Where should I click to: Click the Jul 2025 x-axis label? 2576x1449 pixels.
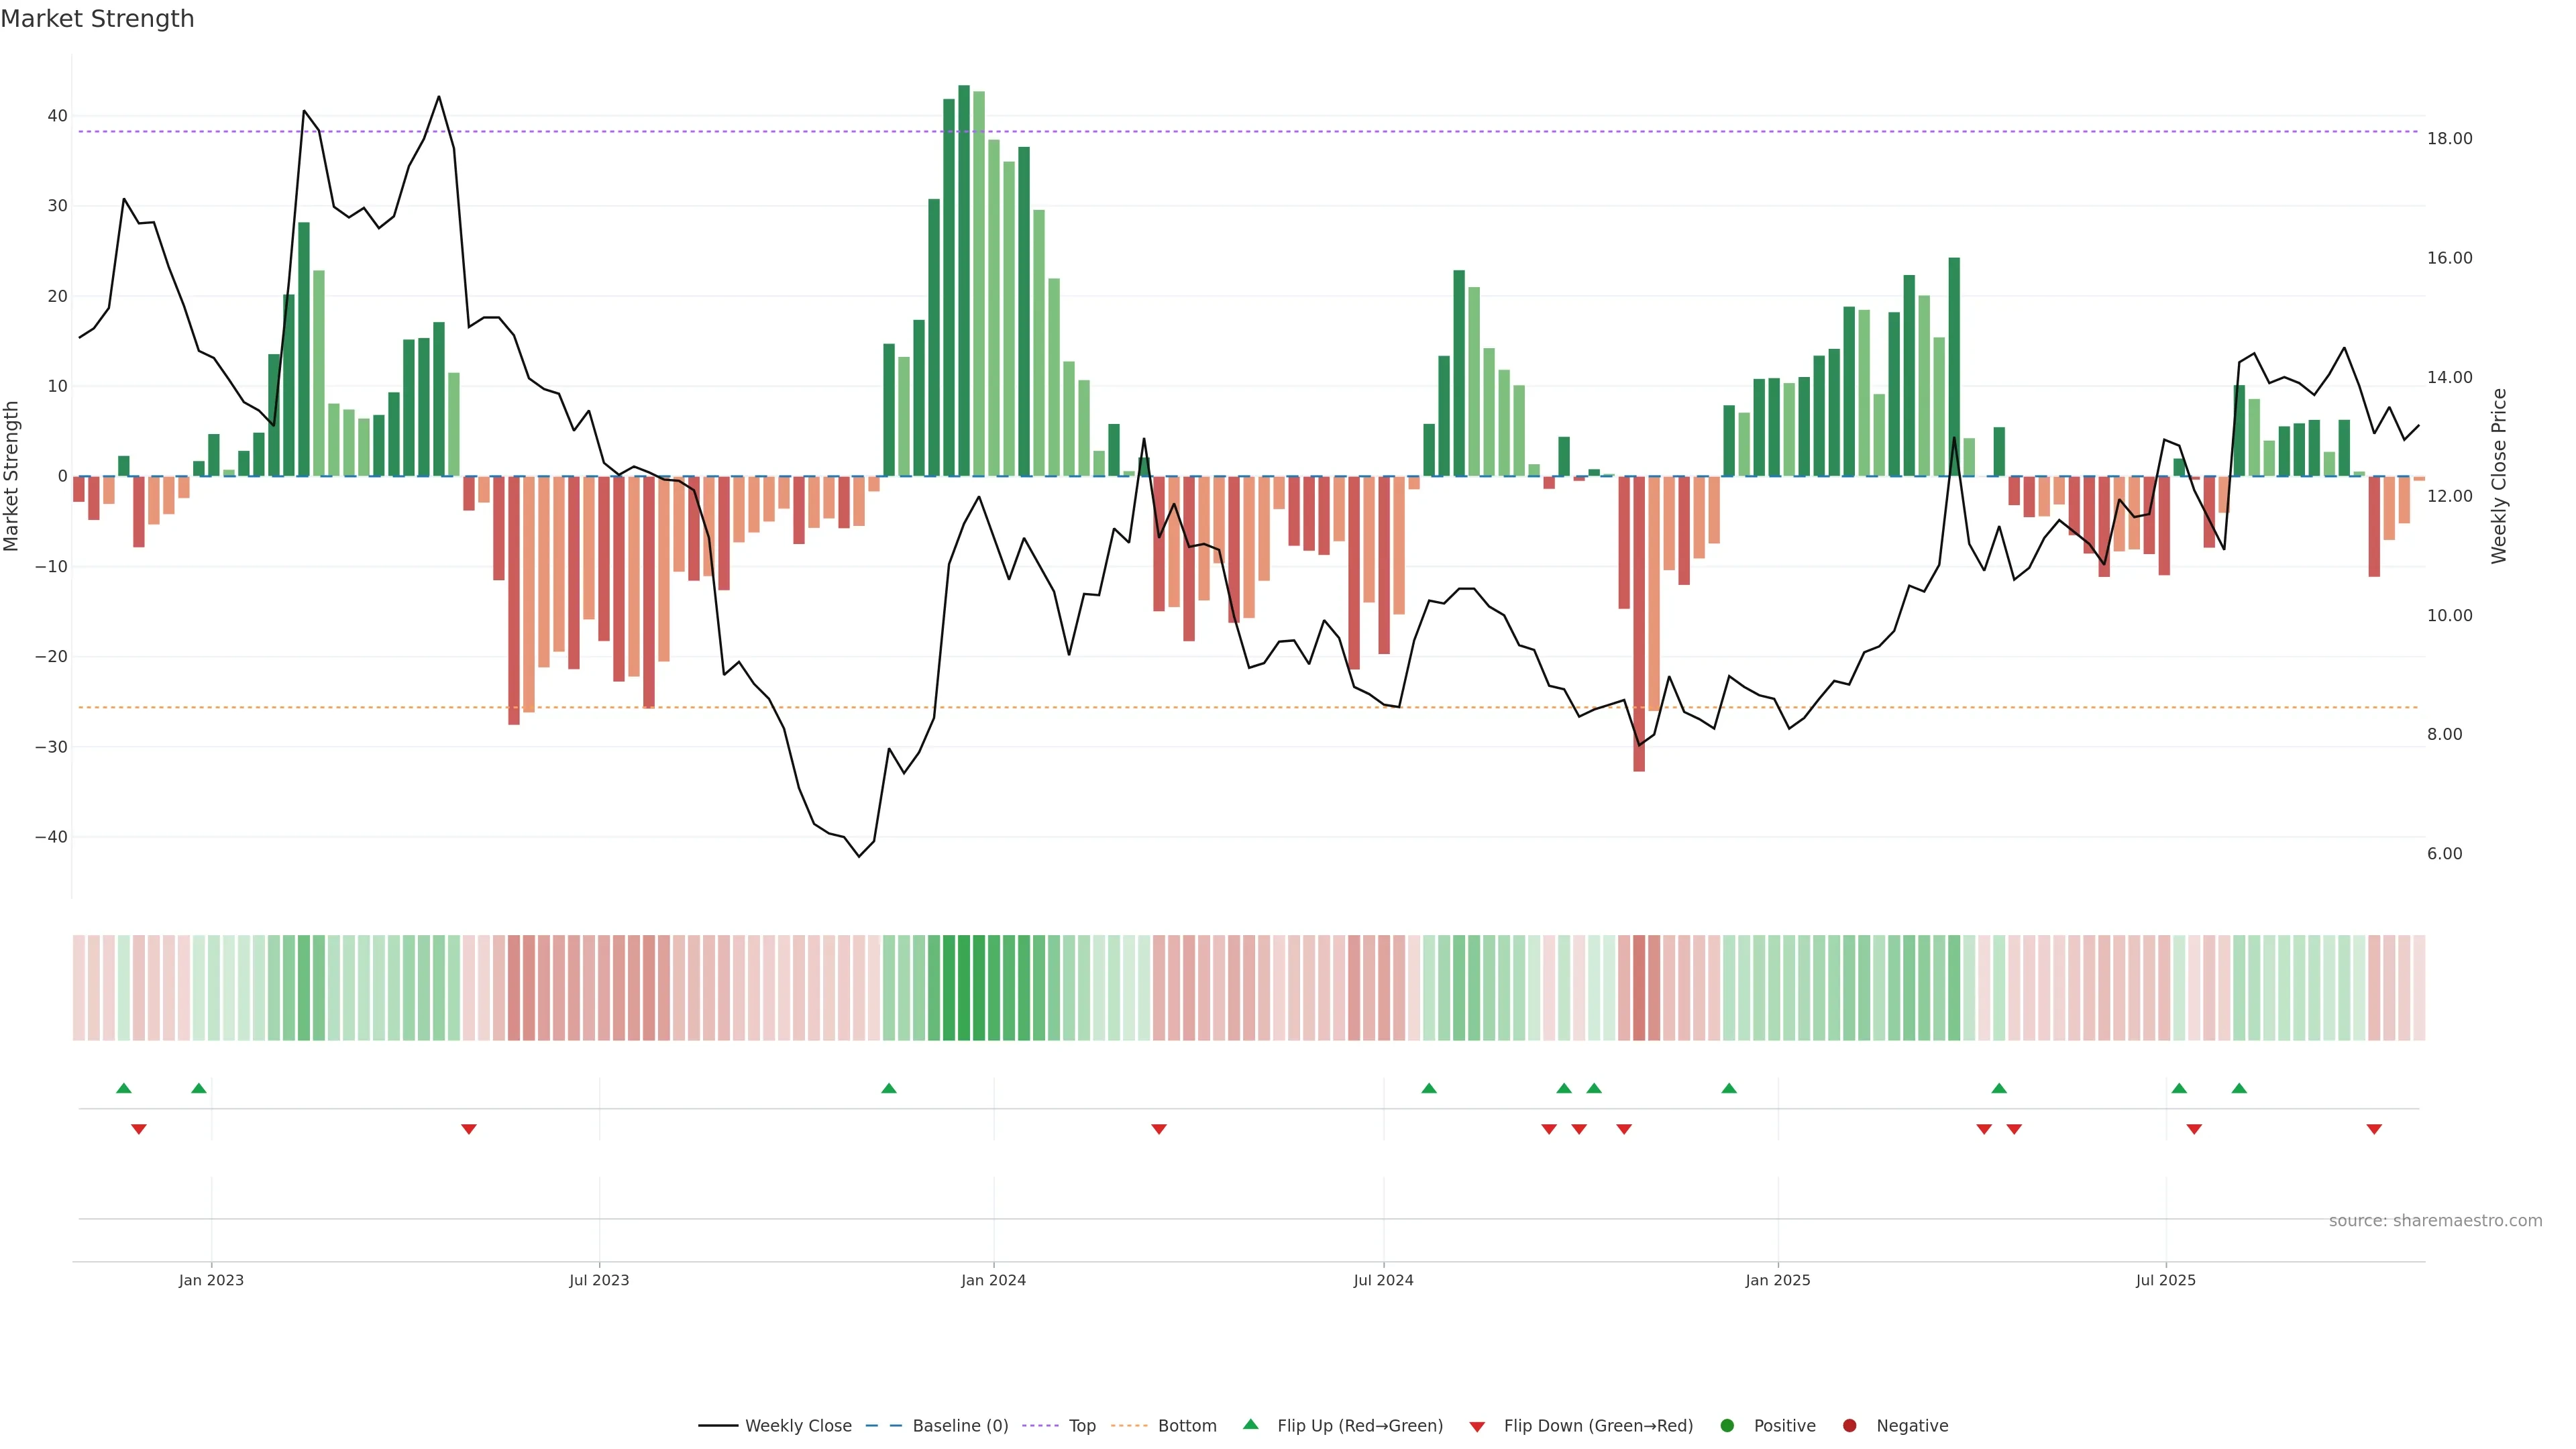(2165, 1280)
